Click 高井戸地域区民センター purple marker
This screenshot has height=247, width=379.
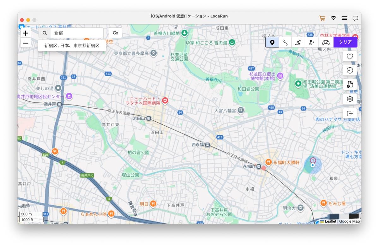click(69, 96)
